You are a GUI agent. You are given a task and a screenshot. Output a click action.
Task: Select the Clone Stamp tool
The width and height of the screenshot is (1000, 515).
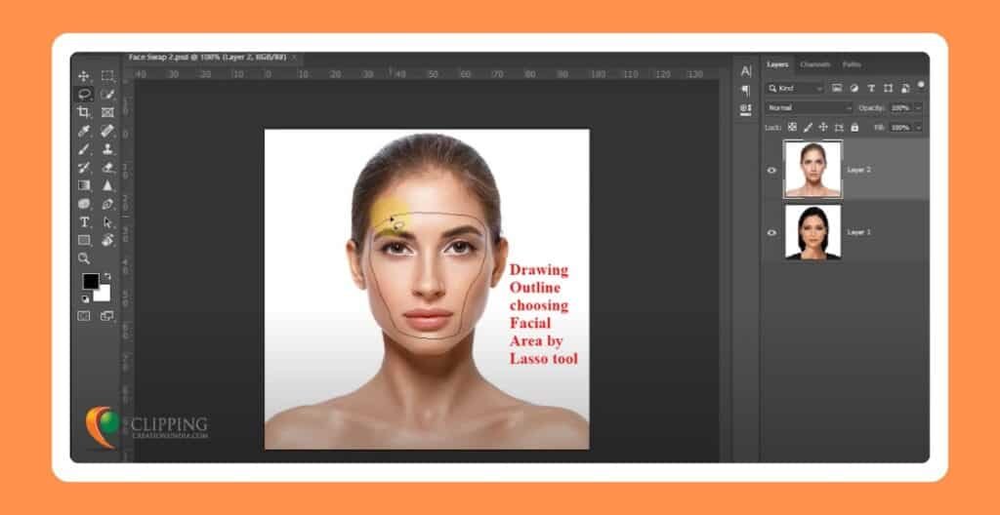click(x=107, y=149)
